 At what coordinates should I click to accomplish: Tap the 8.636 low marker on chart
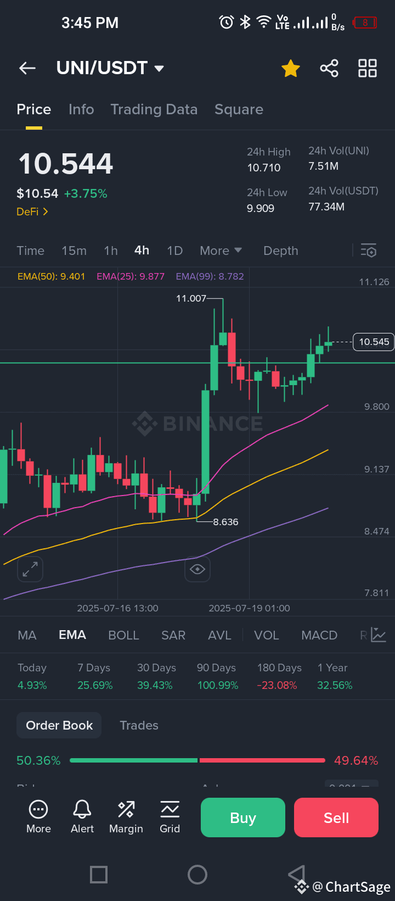(x=225, y=522)
